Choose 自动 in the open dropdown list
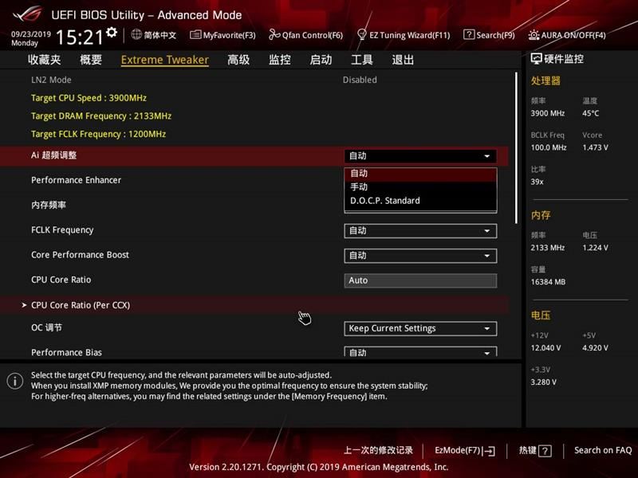 [420, 174]
